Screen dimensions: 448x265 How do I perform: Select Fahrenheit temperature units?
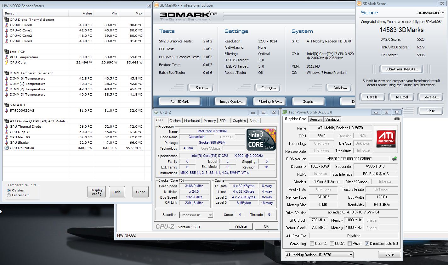(x=9, y=195)
